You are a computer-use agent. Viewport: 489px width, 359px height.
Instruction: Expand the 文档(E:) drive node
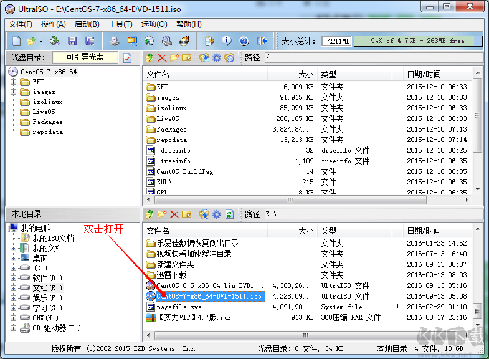click(14, 288)
